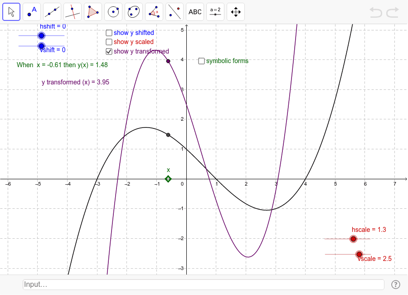
Task: Select the Ellipse conic tool
Action: 134,12
